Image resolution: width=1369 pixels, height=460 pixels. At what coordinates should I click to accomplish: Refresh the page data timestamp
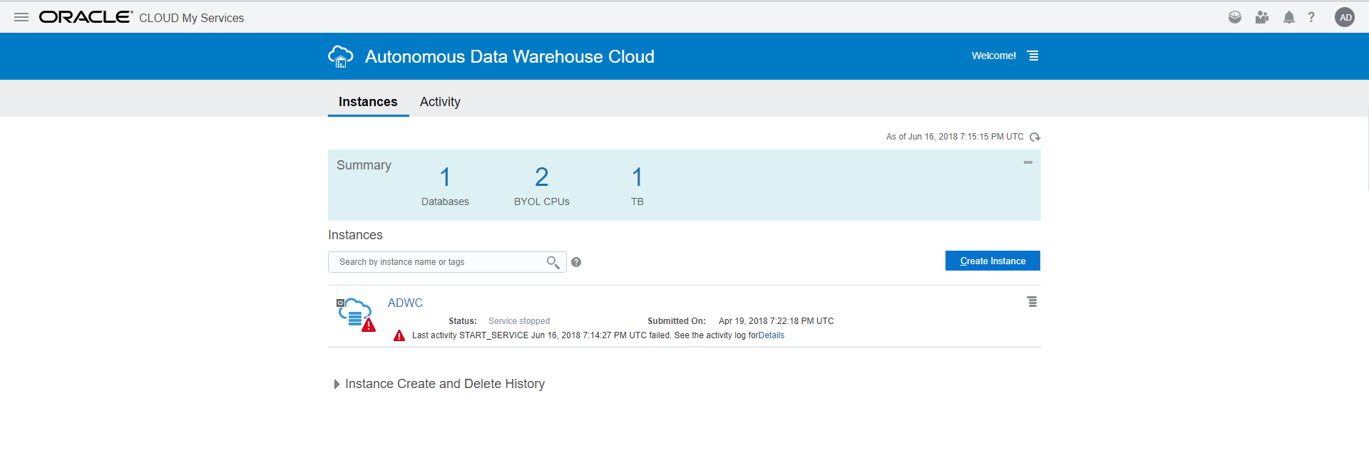tap(1035, 137)
